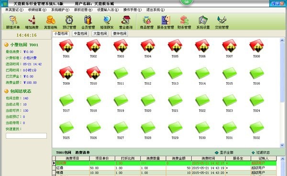The image size is (287, 176).
Task: Open 财务管理 toolbar icon
Action: [x=184, y=22]
